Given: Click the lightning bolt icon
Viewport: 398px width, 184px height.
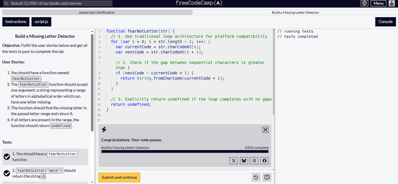Looking at the screenshot, I should 104,129.
